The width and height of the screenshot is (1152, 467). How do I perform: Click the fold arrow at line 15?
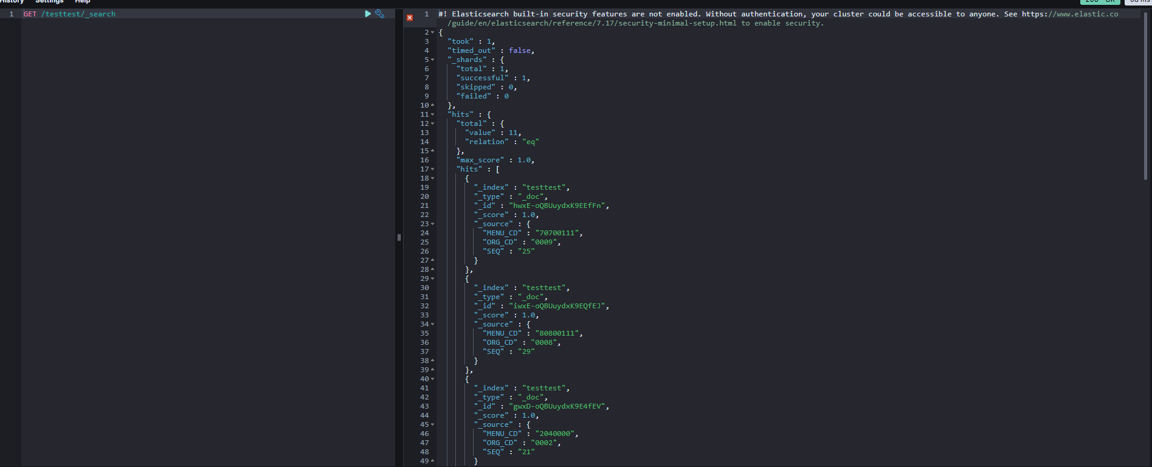click(433, 151)
